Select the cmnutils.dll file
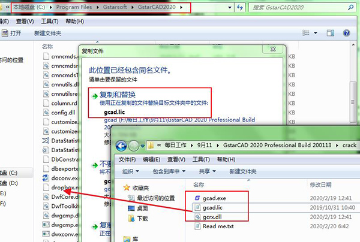 [x=61, y=84]
